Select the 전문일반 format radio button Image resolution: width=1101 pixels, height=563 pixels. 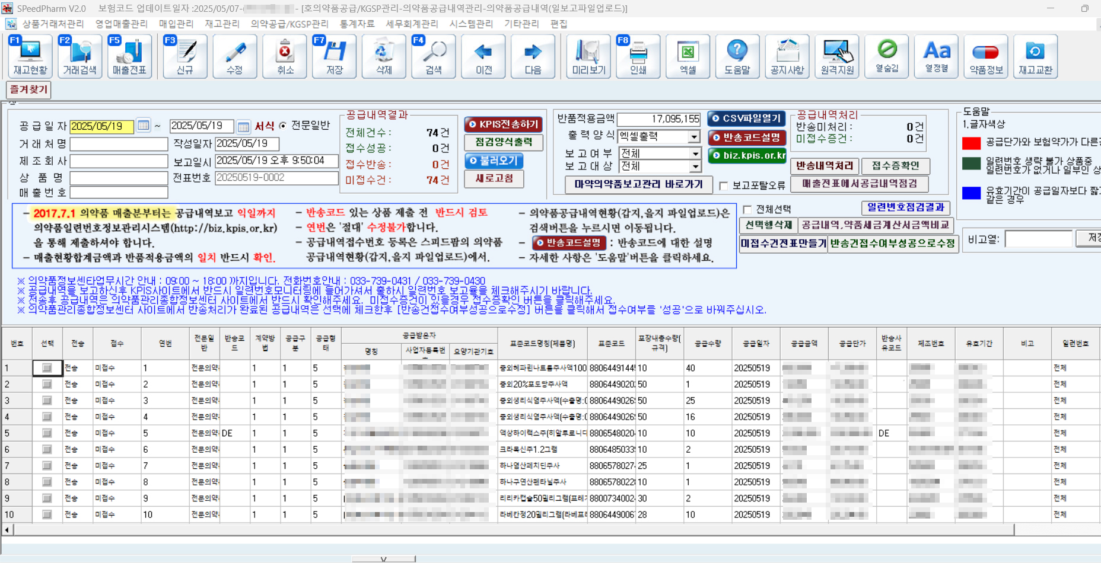point(283,126)
